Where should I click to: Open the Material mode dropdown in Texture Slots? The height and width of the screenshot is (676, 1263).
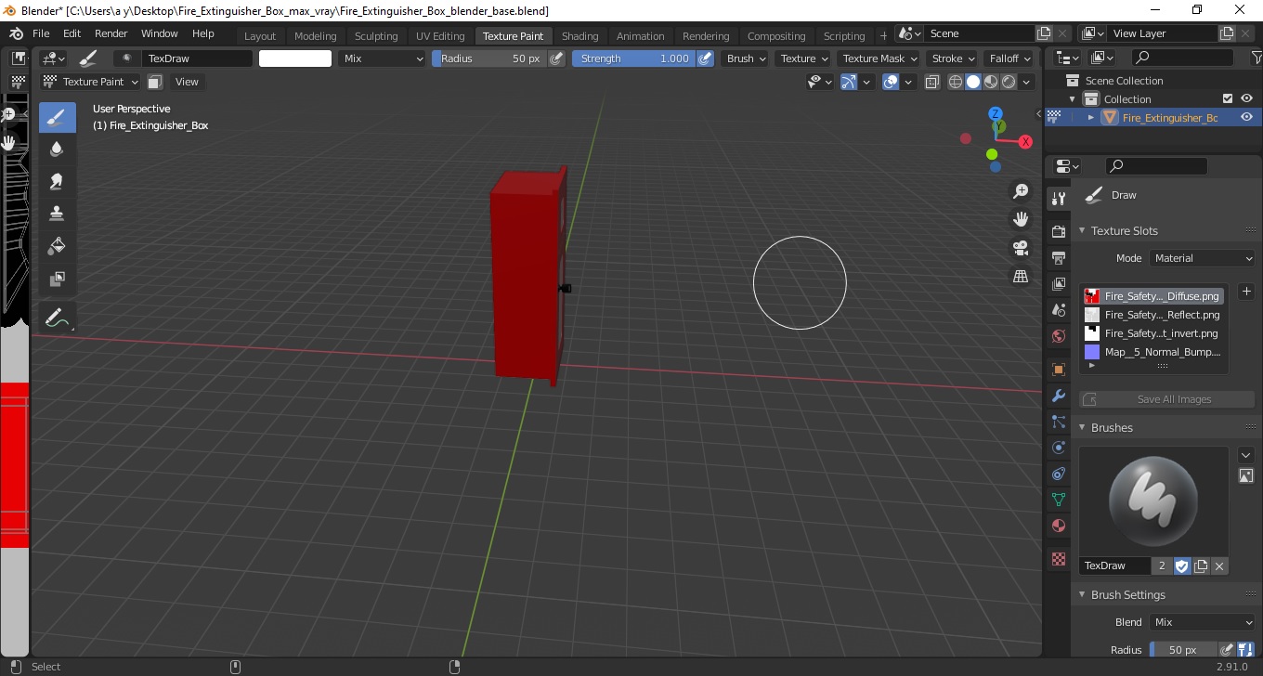(x=1203, y=258)
